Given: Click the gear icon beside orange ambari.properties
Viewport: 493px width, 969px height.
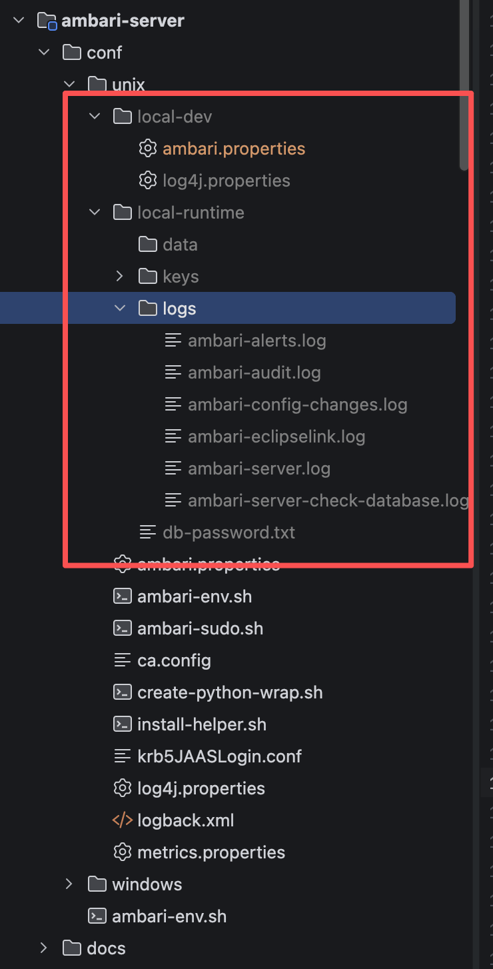Looking at the screenshot, I should 147,149.
